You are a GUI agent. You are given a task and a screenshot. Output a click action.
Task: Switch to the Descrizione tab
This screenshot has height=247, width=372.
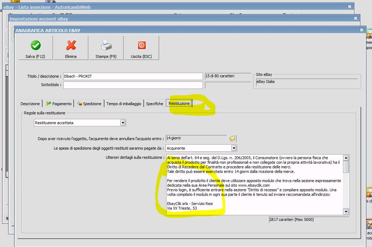pos(30,104)
